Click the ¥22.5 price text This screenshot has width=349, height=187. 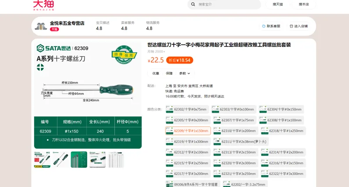coord(156,60)
